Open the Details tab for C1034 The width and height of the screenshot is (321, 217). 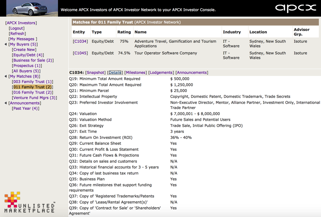coord(115,73)
